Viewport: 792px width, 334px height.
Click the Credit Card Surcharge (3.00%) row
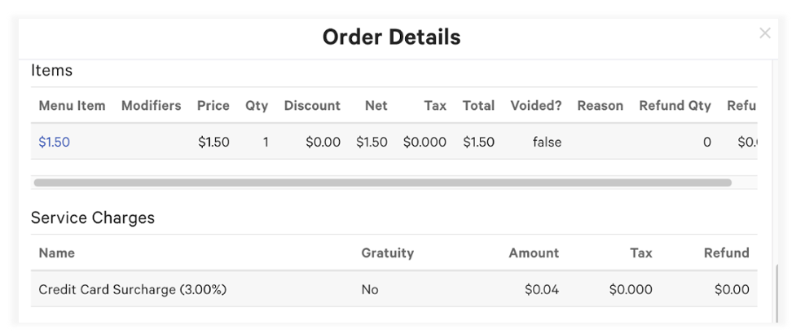pos(133,289)
